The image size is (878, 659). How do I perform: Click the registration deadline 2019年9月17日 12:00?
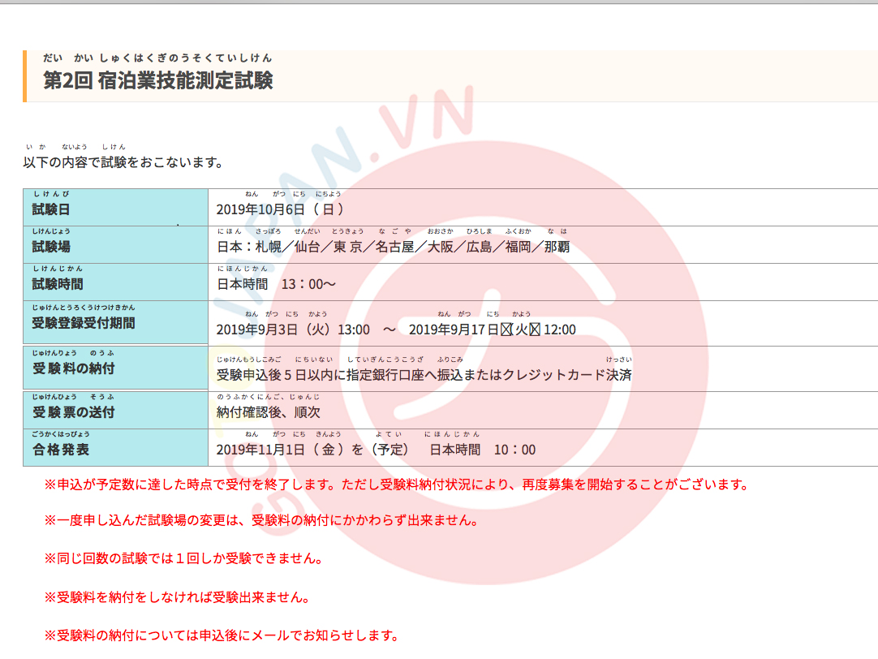tap(492, 329)
